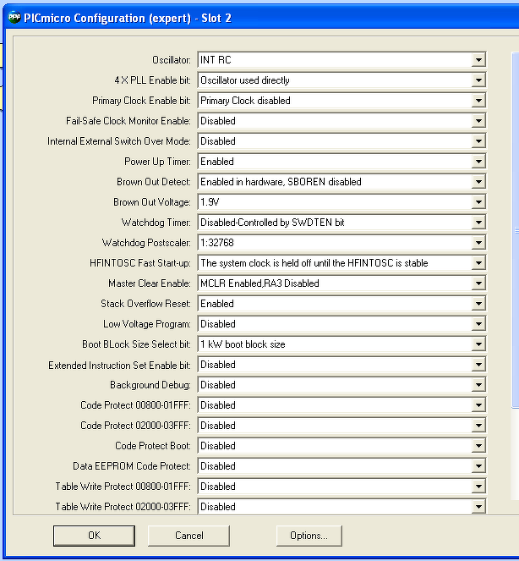Click the 'Data EEPROM Code Protect:' label
This screenshot has height=561, width=519.
(132, 466)
